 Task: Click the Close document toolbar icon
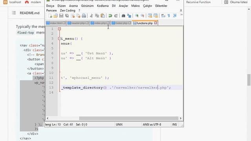tap(73, 16)
